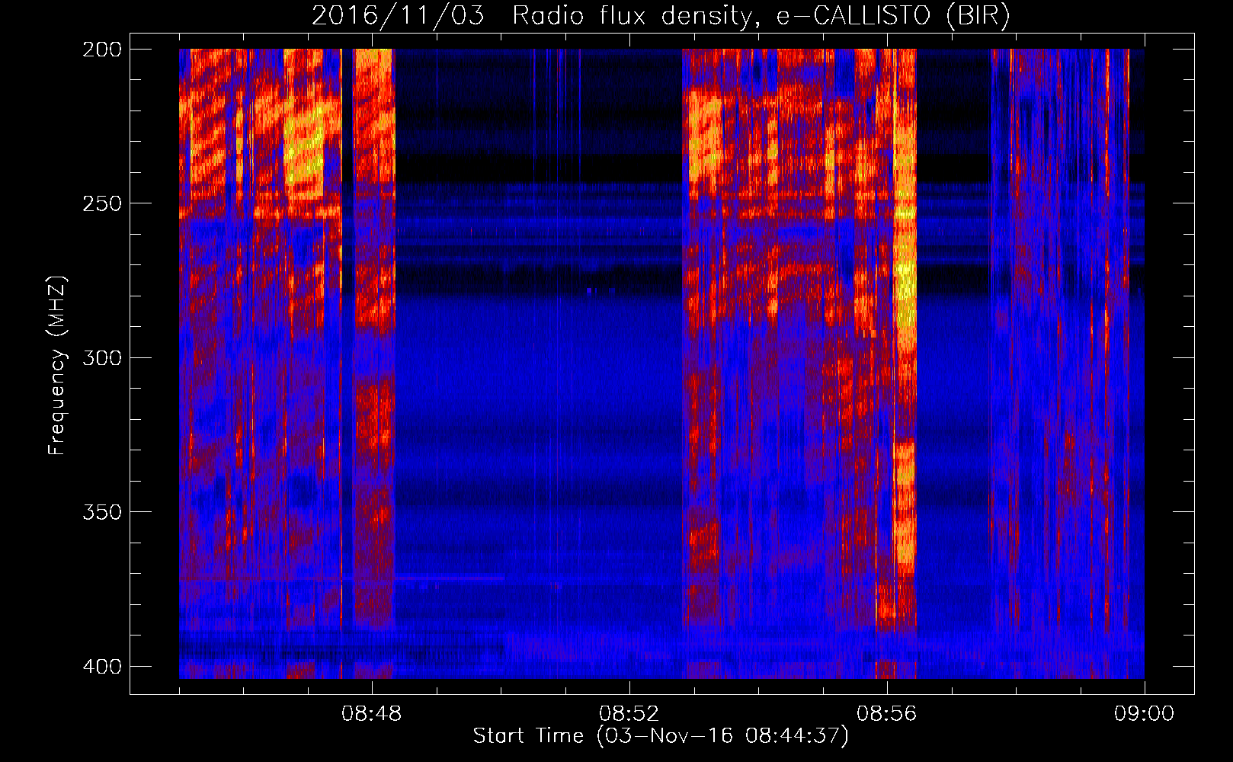Click the "400" frequency tick label
Screen dimensions: 1233x762
(x=101, y=667)
